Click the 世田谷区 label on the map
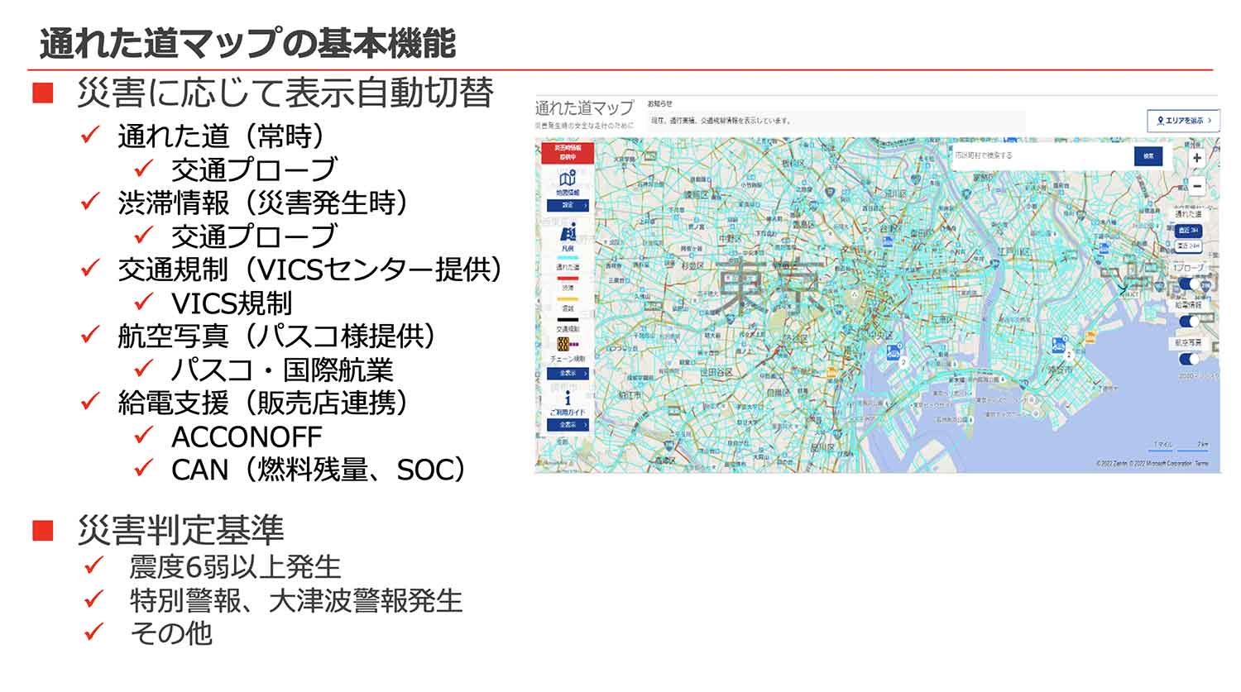 (x=716, y=373)
